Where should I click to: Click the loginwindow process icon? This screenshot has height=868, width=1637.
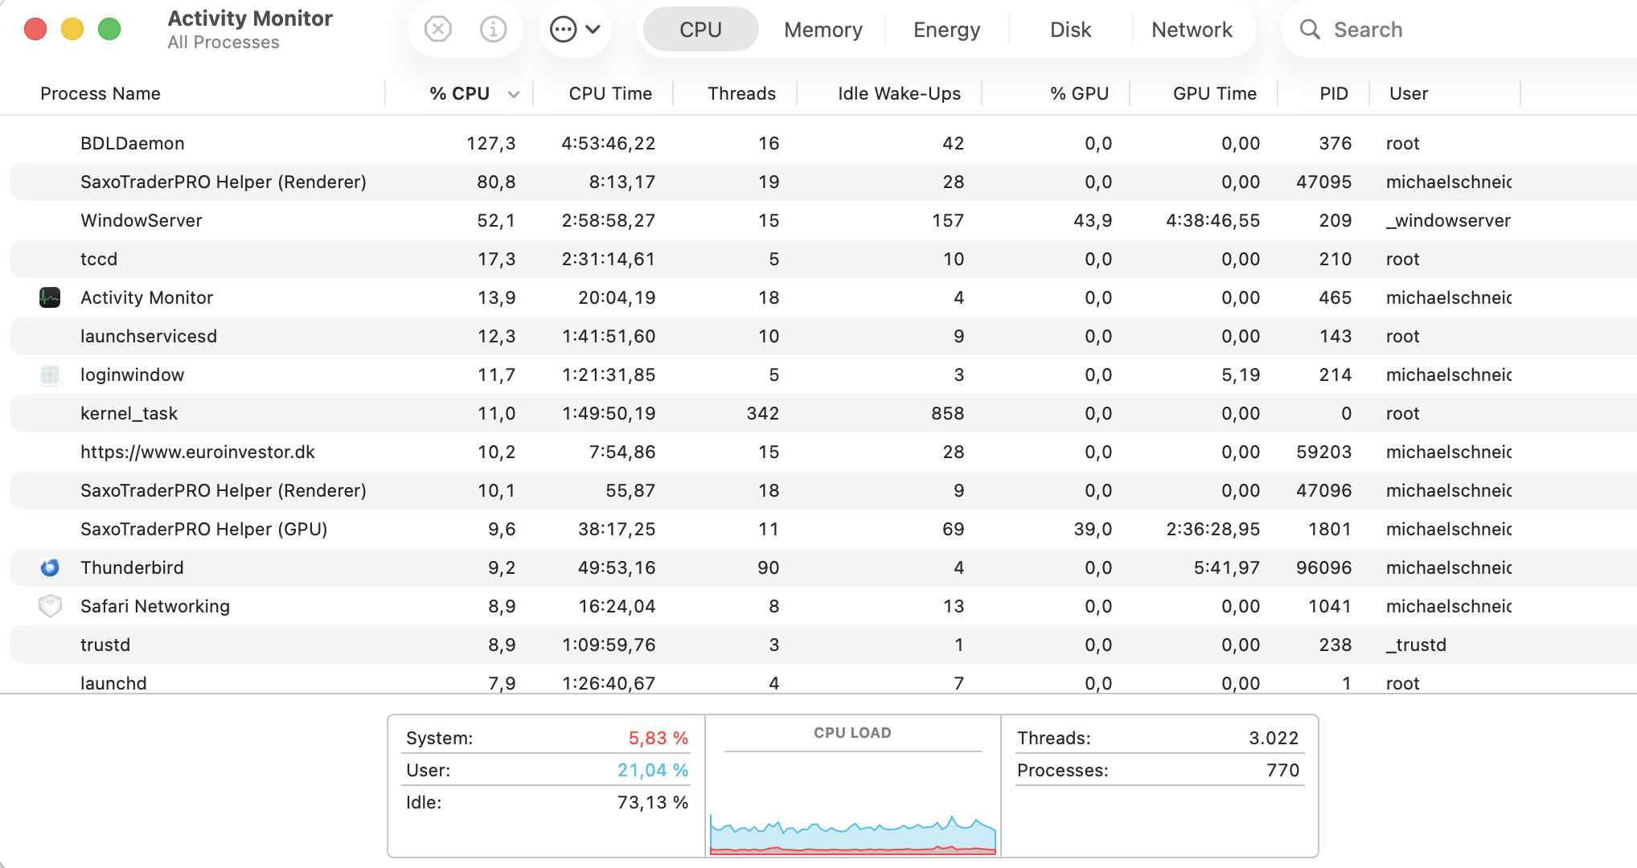[x=50, y=375]
